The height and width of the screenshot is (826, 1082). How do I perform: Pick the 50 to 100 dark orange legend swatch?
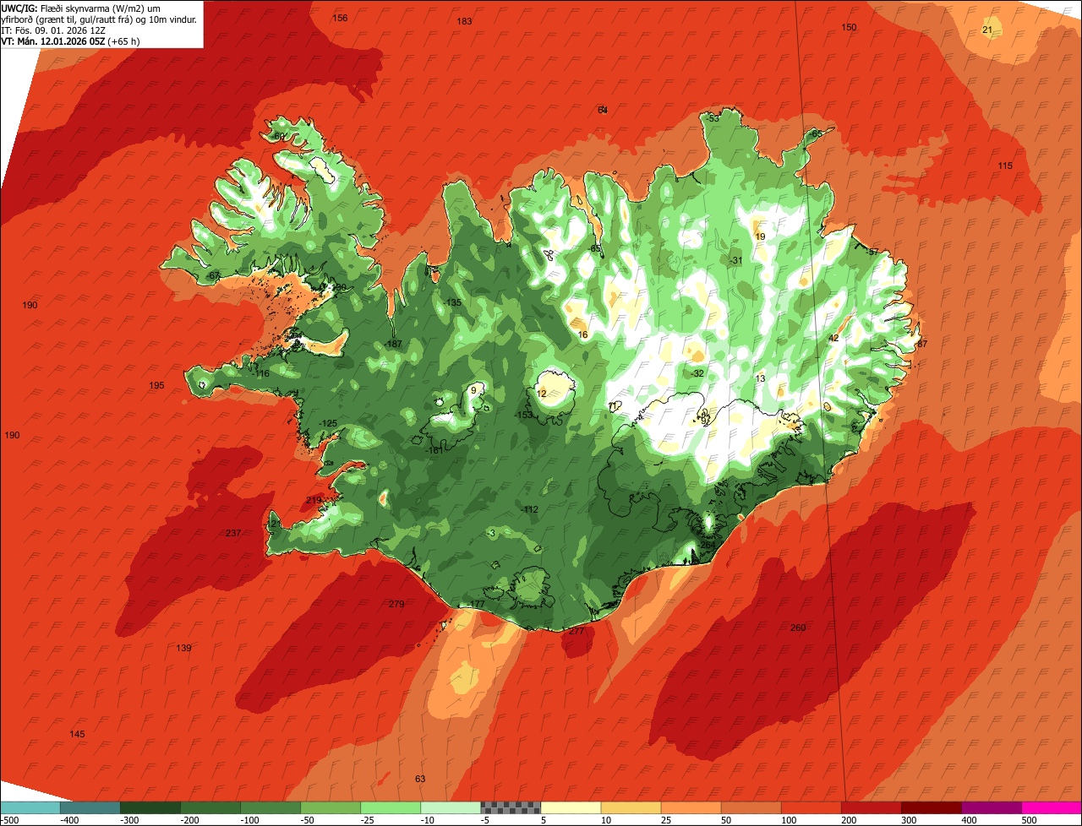751,807
